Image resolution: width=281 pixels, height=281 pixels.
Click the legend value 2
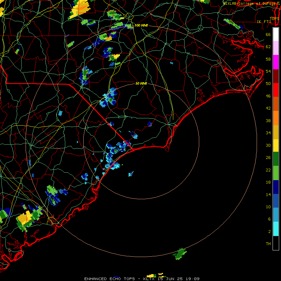269,232
